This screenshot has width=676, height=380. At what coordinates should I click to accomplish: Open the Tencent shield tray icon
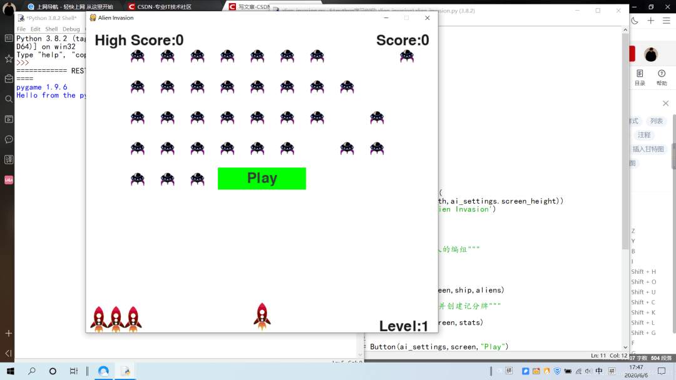click(x=557, y=371)
